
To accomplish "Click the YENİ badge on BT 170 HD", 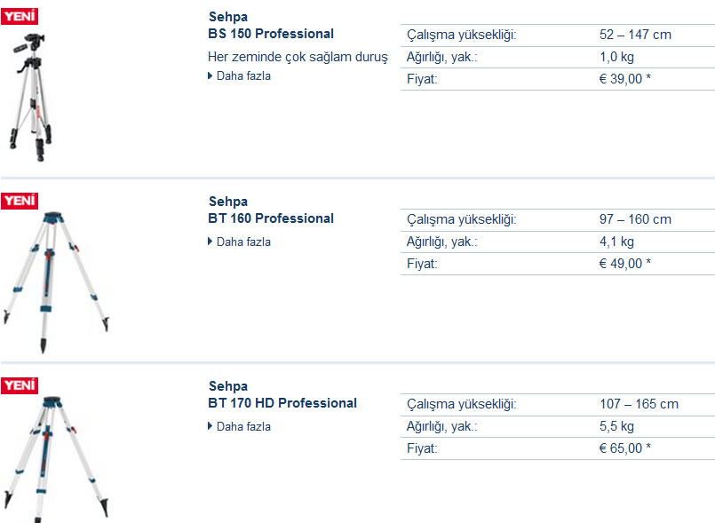I will [x=20, y=385].
